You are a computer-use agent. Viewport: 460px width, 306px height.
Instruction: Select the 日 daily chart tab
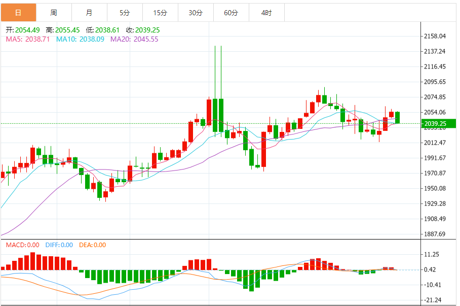click(18, 13)
